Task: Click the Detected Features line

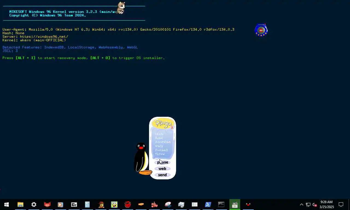Action: (70, 47)
